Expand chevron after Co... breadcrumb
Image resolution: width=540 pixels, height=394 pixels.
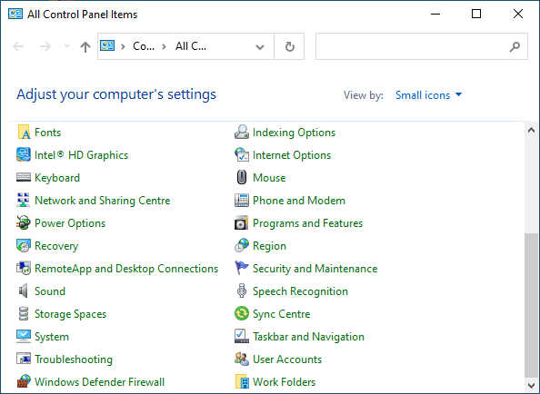tap(164, 47)
